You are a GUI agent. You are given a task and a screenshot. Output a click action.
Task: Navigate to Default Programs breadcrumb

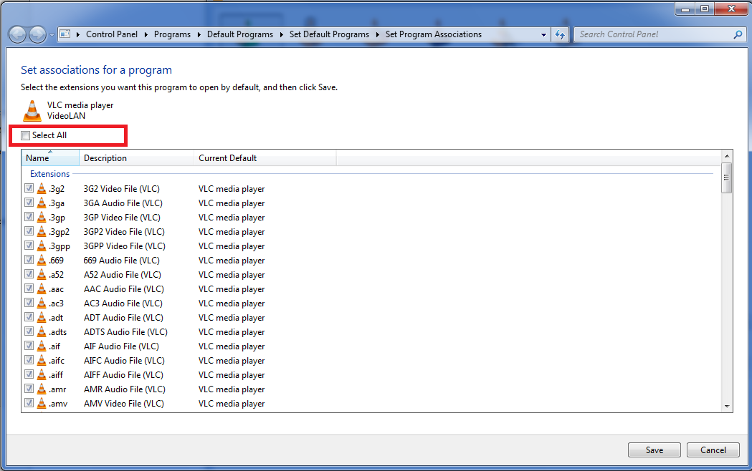click(x=240, y=34)
